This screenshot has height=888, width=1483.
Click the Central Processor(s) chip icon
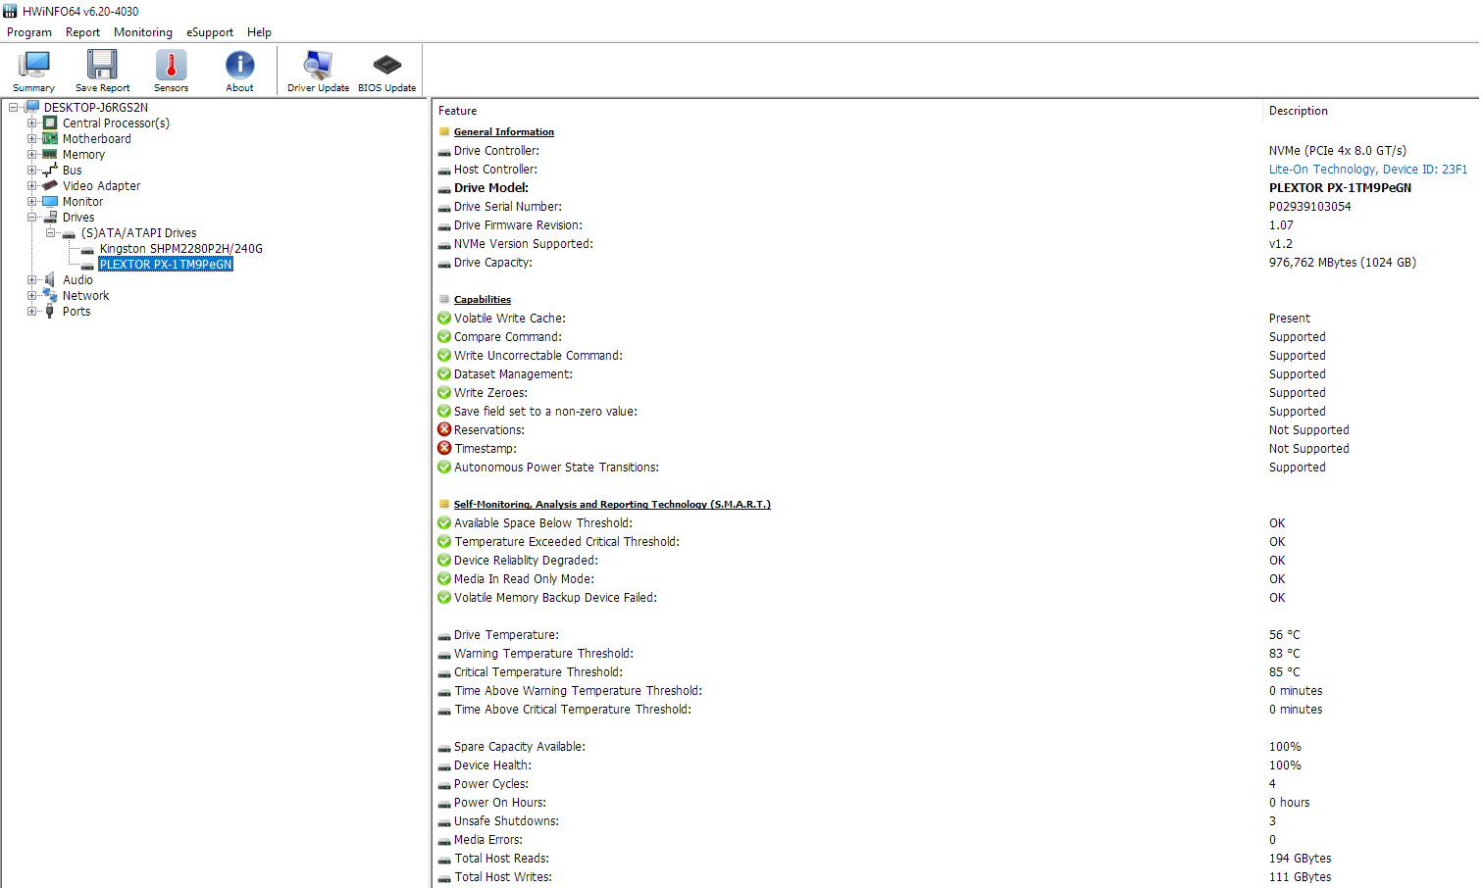[x=50, y=123]
